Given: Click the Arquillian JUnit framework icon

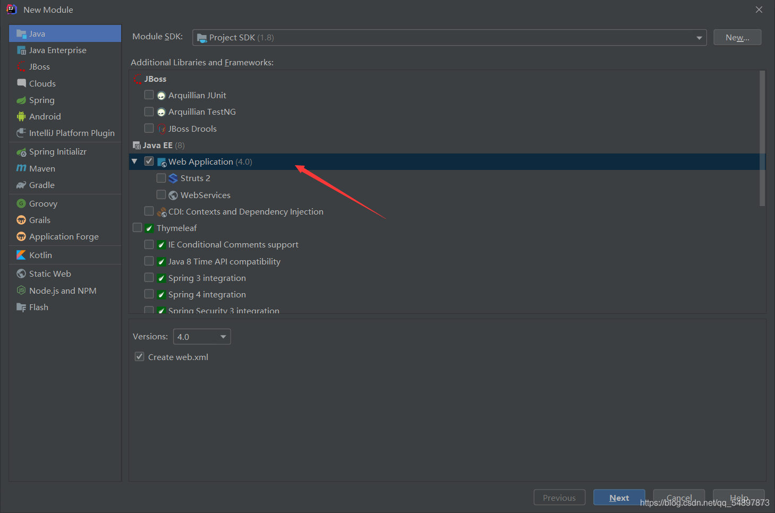Looking at the screenshot, I should [161, 96].
